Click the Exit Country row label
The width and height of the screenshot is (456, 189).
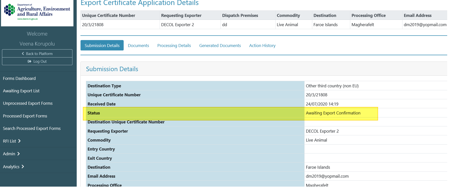click(x=100, y=158)
